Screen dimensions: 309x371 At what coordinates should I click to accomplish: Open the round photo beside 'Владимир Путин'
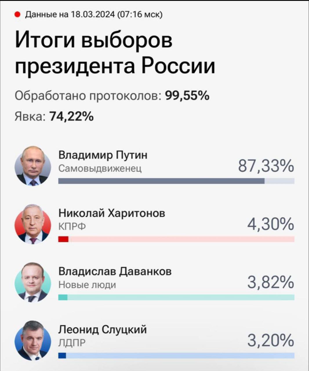tap(32, 166)
